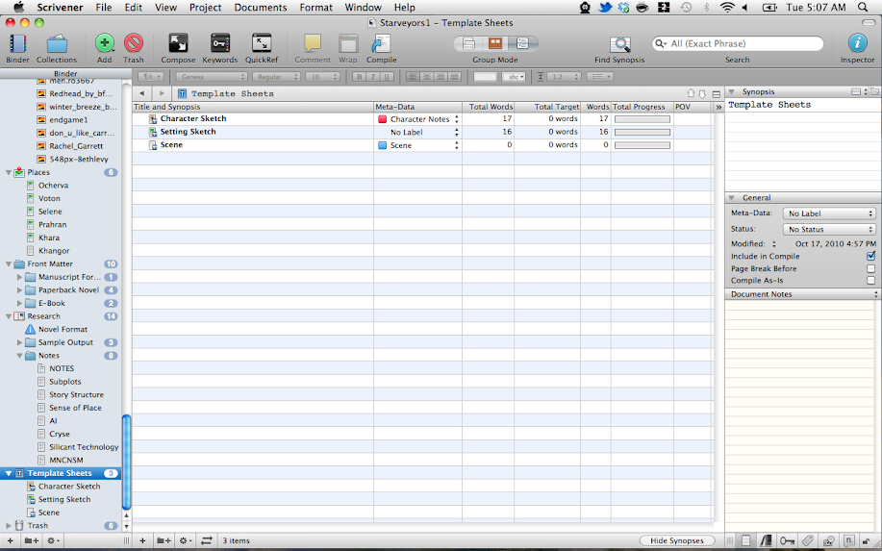Expand the Paperback Novel folder

click(19, 290)
